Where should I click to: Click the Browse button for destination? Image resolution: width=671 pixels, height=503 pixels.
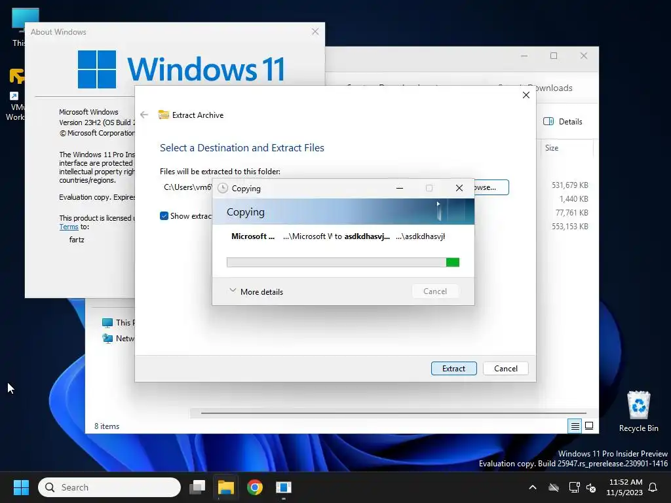tap(491, 187)
